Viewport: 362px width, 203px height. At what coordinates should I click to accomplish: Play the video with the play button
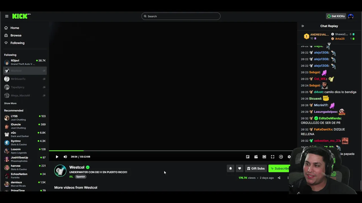(57, 157)
